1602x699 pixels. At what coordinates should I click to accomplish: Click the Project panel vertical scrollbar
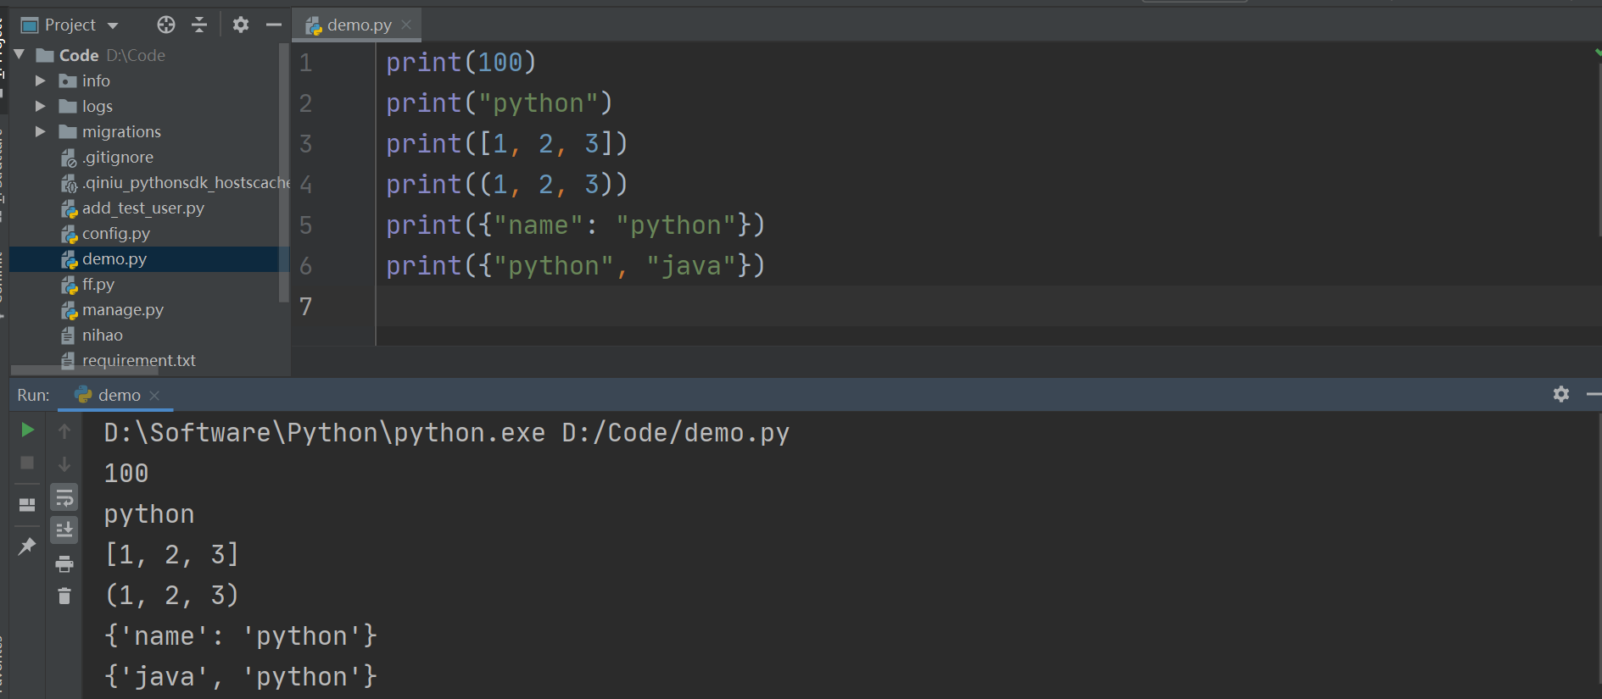click(x=283, y=169)
